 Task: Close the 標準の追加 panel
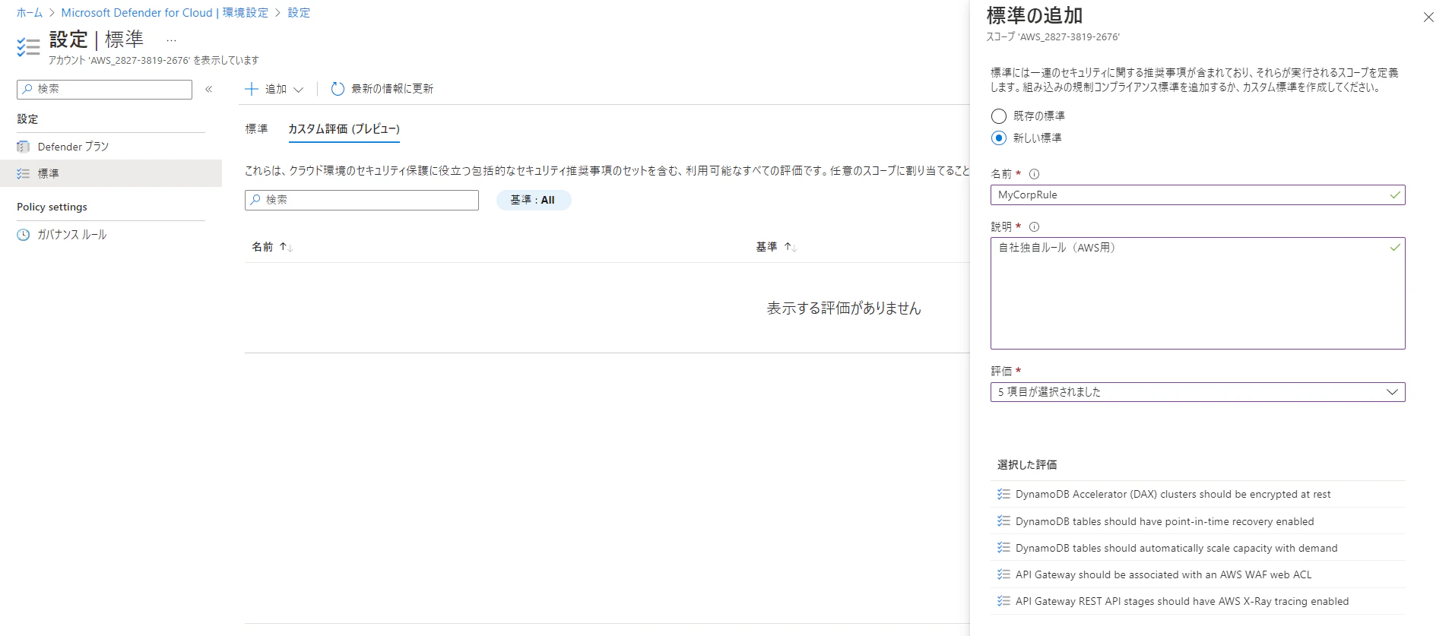coord(1428,17)
